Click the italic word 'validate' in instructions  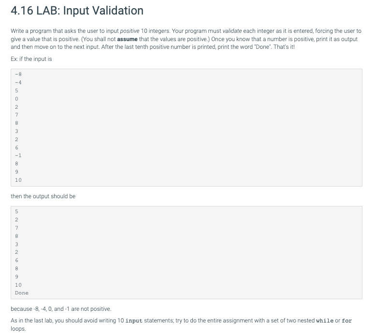click(232, 31)
